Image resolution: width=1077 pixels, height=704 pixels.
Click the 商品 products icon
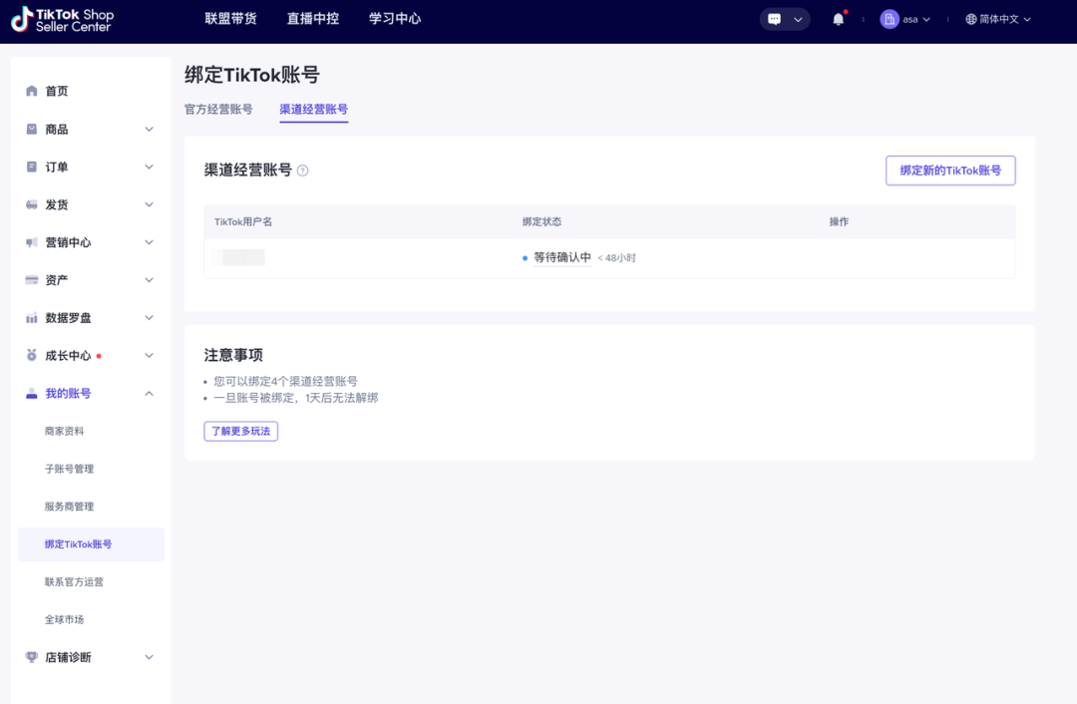[31, 129]
